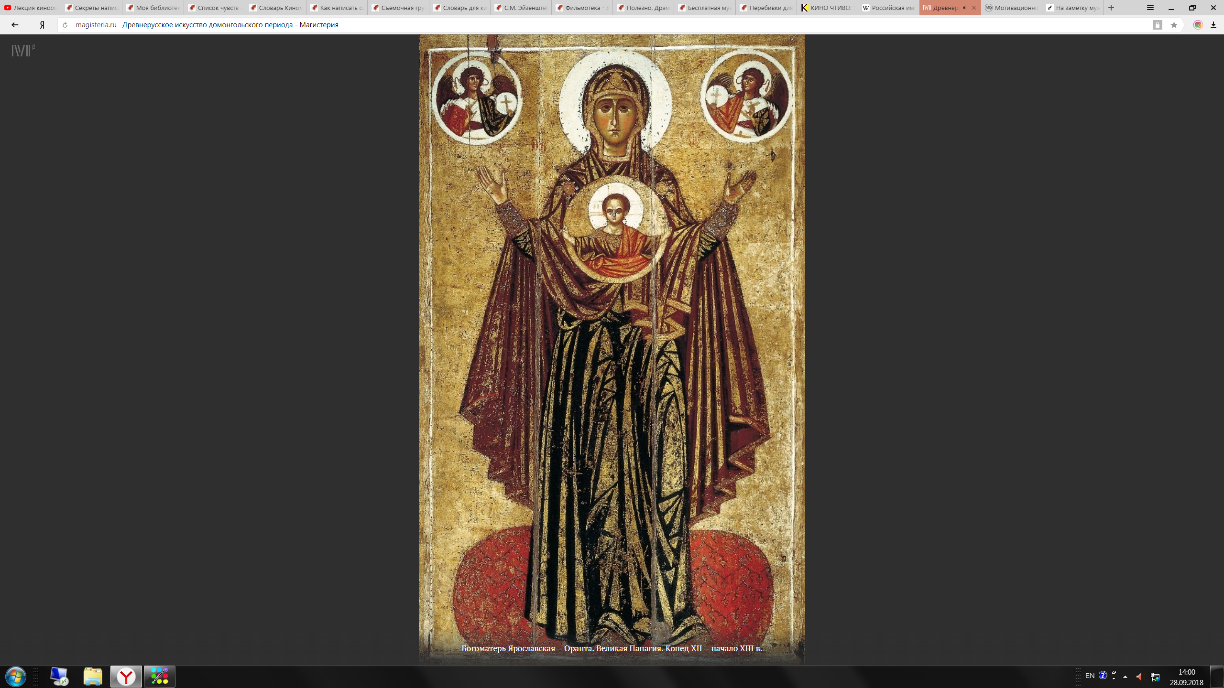Image resolution: width=1224 pixels, height=688 pixels.
Task: Bookmark the page with the star icon
Action: (1174, 25)
